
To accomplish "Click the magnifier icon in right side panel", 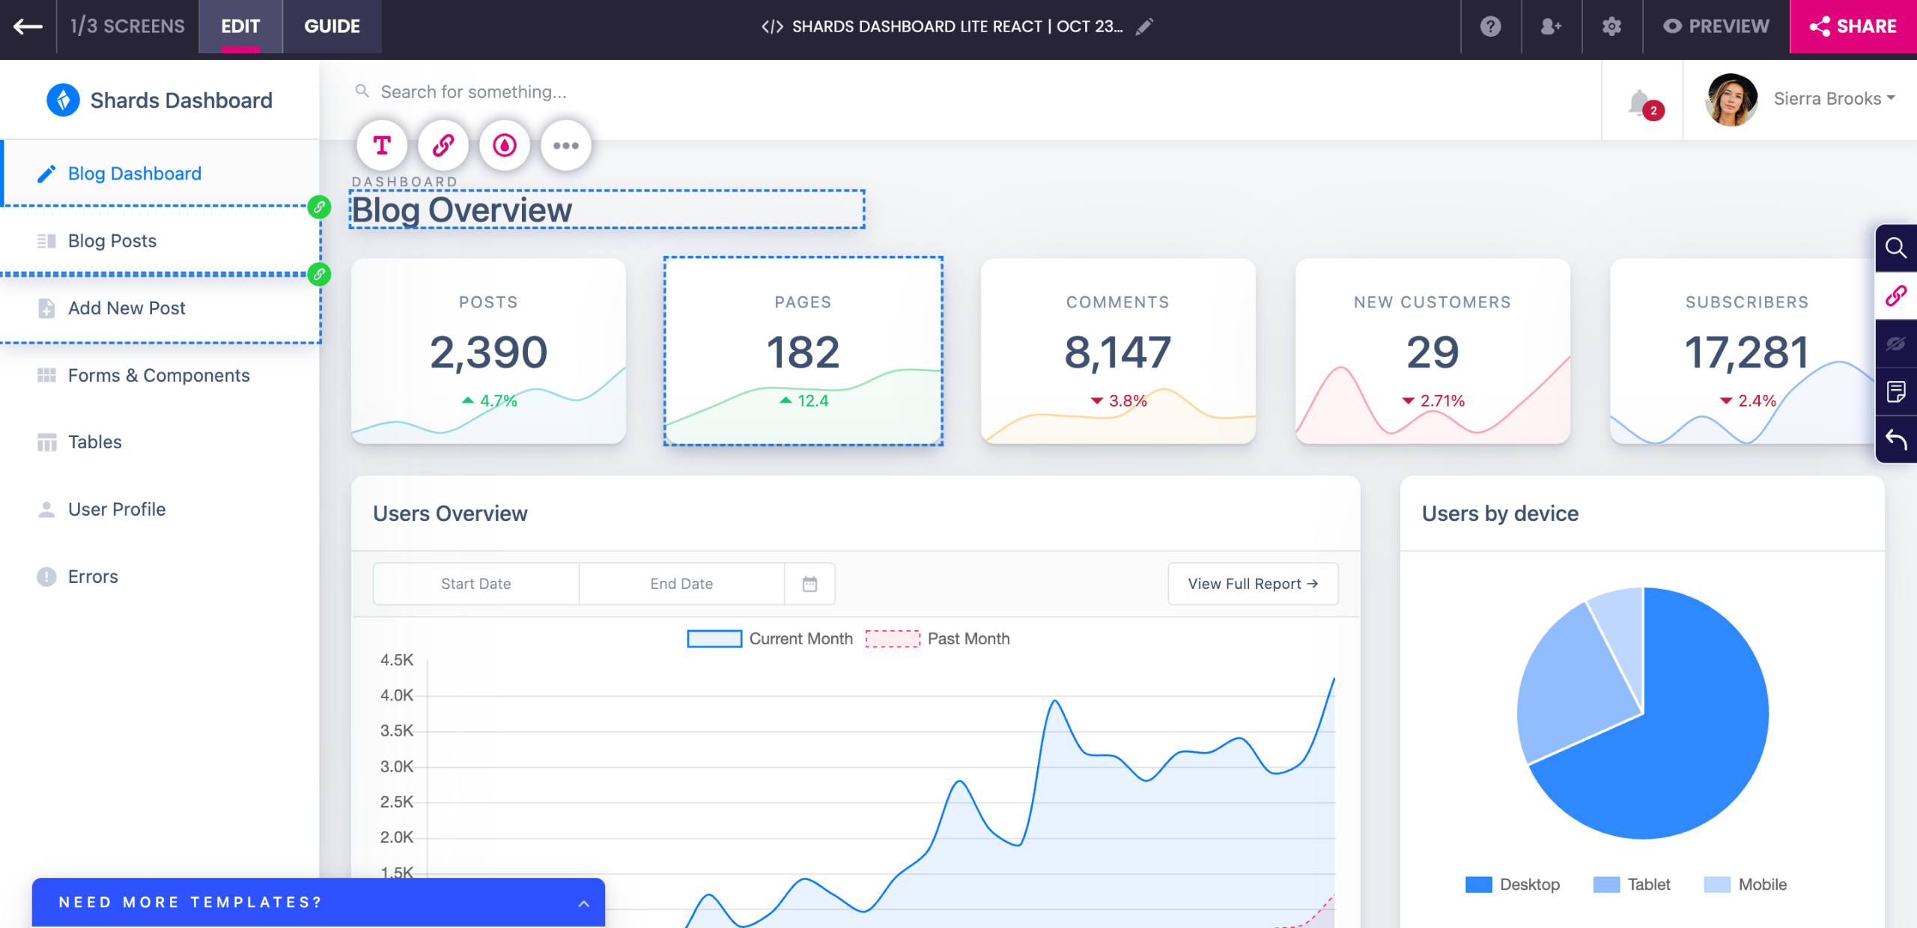I will [1896, 248].
